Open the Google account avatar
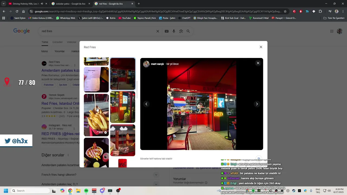This screenshot has height=195, width=347. click(340, 31)
